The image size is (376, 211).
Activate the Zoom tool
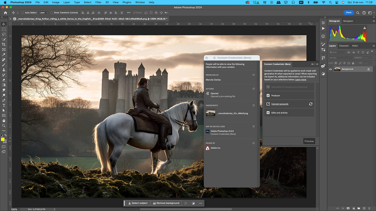point(4,126)
